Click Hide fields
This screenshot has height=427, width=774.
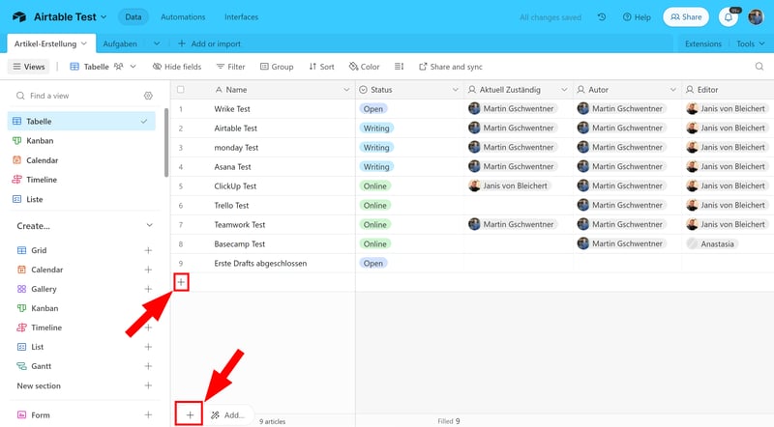tap(177, 67)
